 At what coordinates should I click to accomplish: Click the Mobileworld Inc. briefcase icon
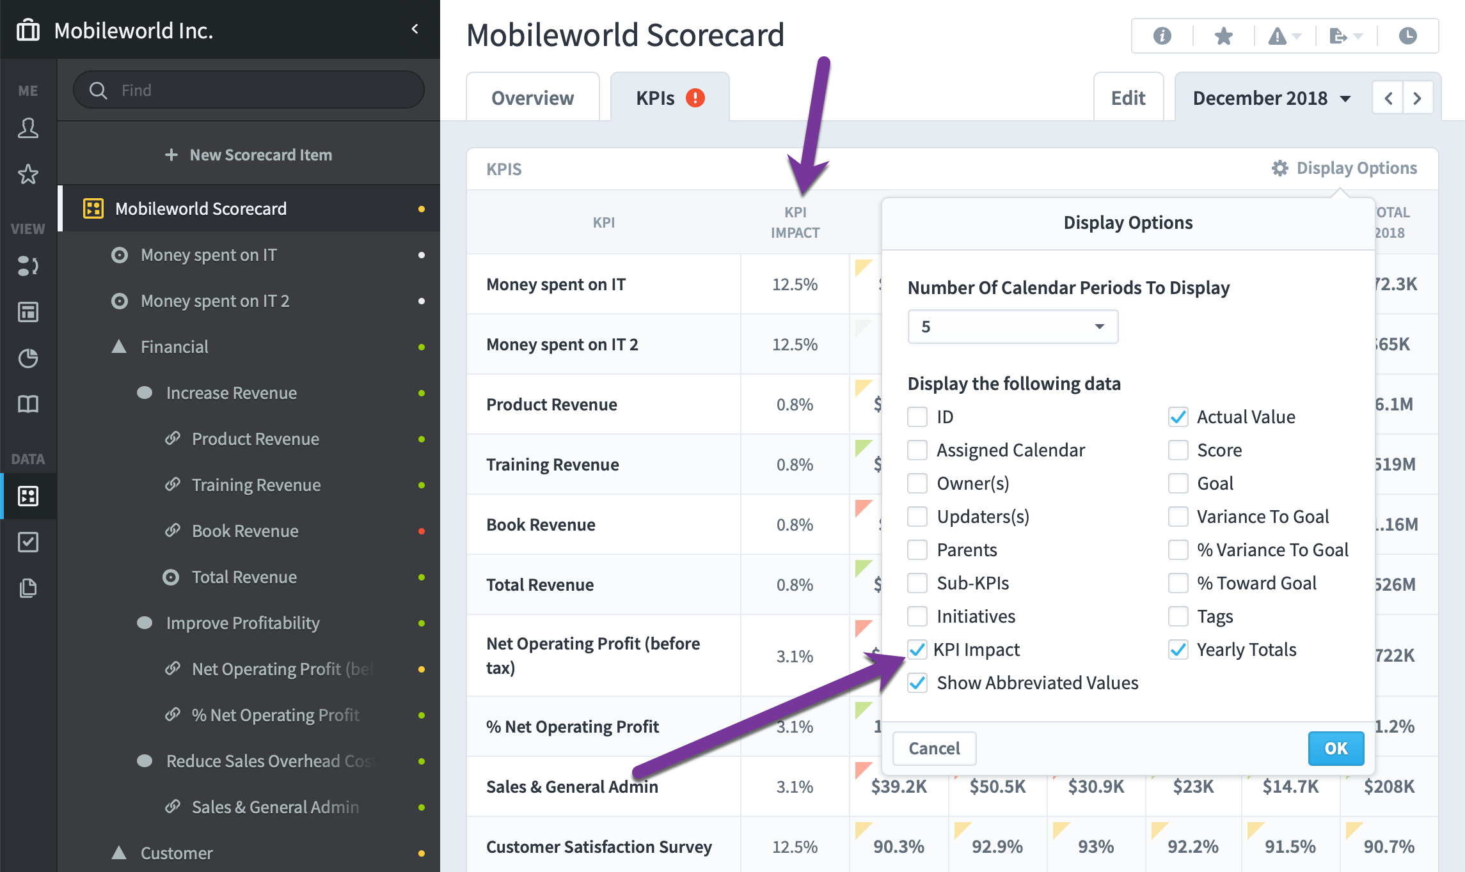pos(28,30)
